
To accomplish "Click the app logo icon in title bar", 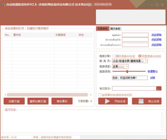I will pyautogui.click(x=4, y=5).
